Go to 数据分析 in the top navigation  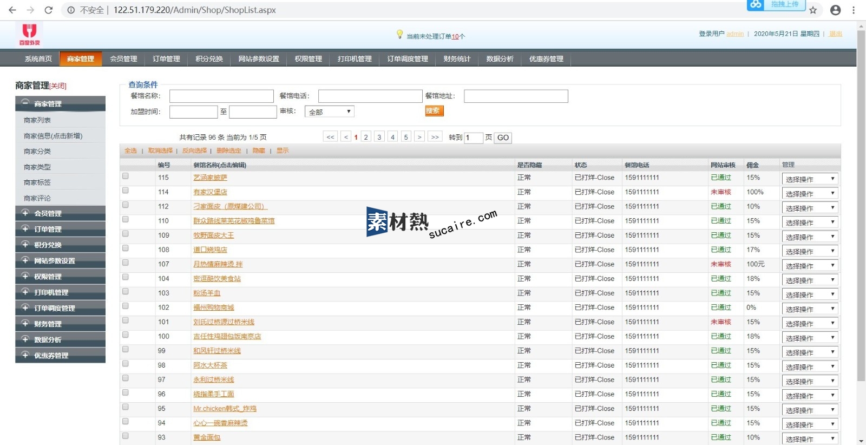pyautogui.click(x=500, y=58)
